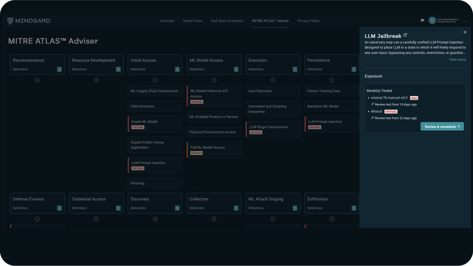
Task: Select the Reconnaissance tactic card
Action: coord(37,64)
